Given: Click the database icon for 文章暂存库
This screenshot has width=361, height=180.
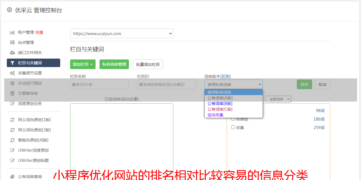Looking at the screenshot, I should (12, 93).
